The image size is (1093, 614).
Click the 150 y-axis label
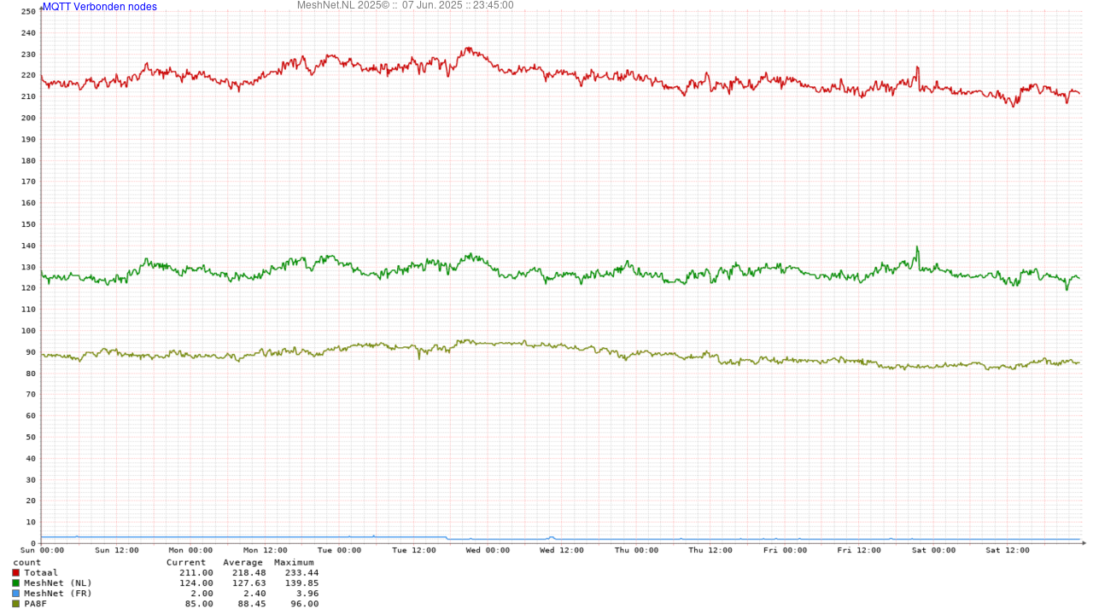28,224
